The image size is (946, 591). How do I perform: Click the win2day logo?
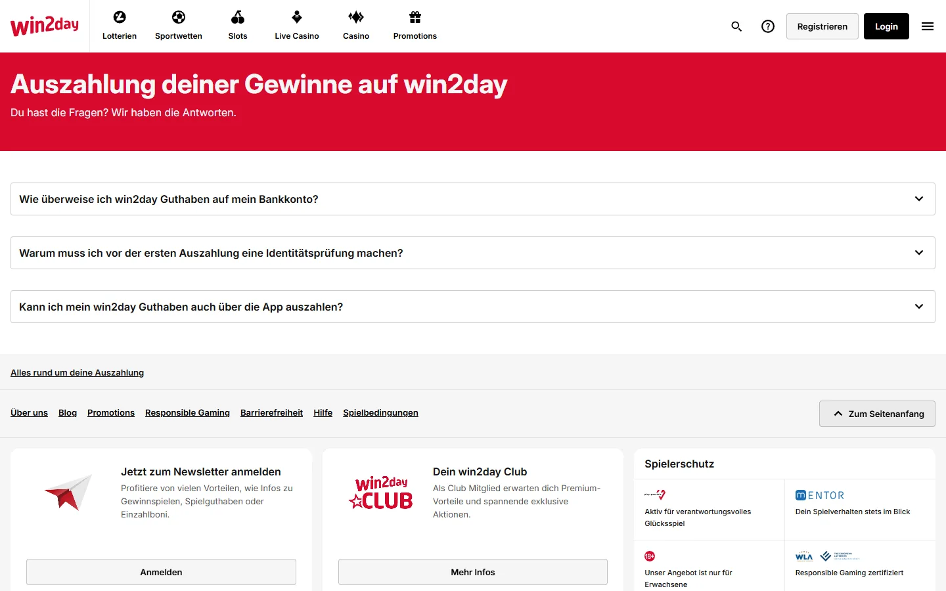pos(45,26)
